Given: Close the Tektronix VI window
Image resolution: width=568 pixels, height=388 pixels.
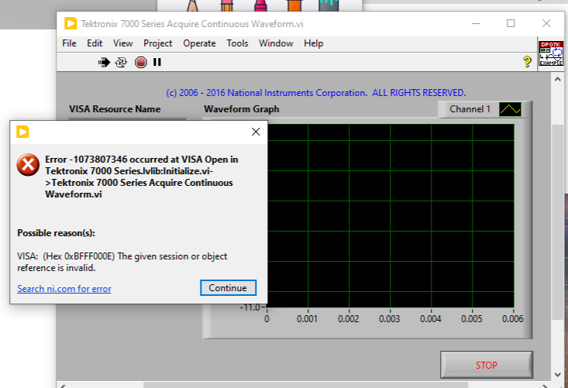Looking at the screenshot, I should click(x=546, y=23).
